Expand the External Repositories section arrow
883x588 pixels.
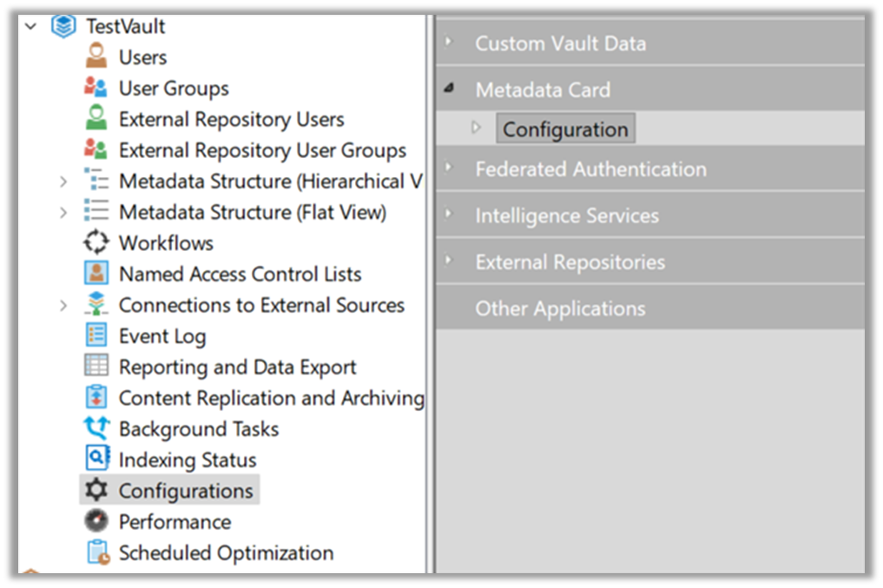pyautogui.click(x=449, y=260)
